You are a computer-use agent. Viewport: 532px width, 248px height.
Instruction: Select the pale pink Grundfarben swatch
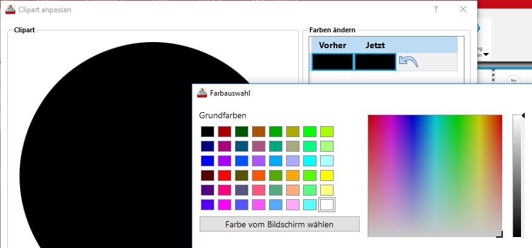point(293,205)
